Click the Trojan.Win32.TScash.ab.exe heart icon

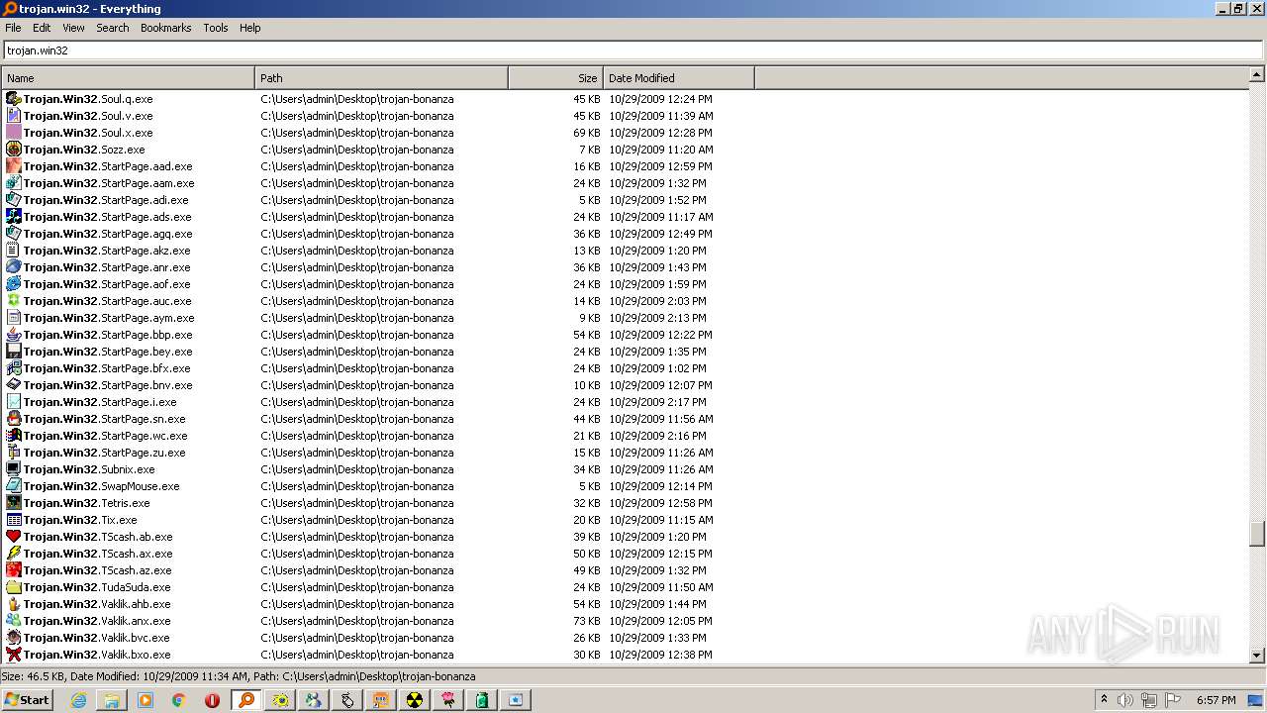pyautogui.click(x=14, y=537)
